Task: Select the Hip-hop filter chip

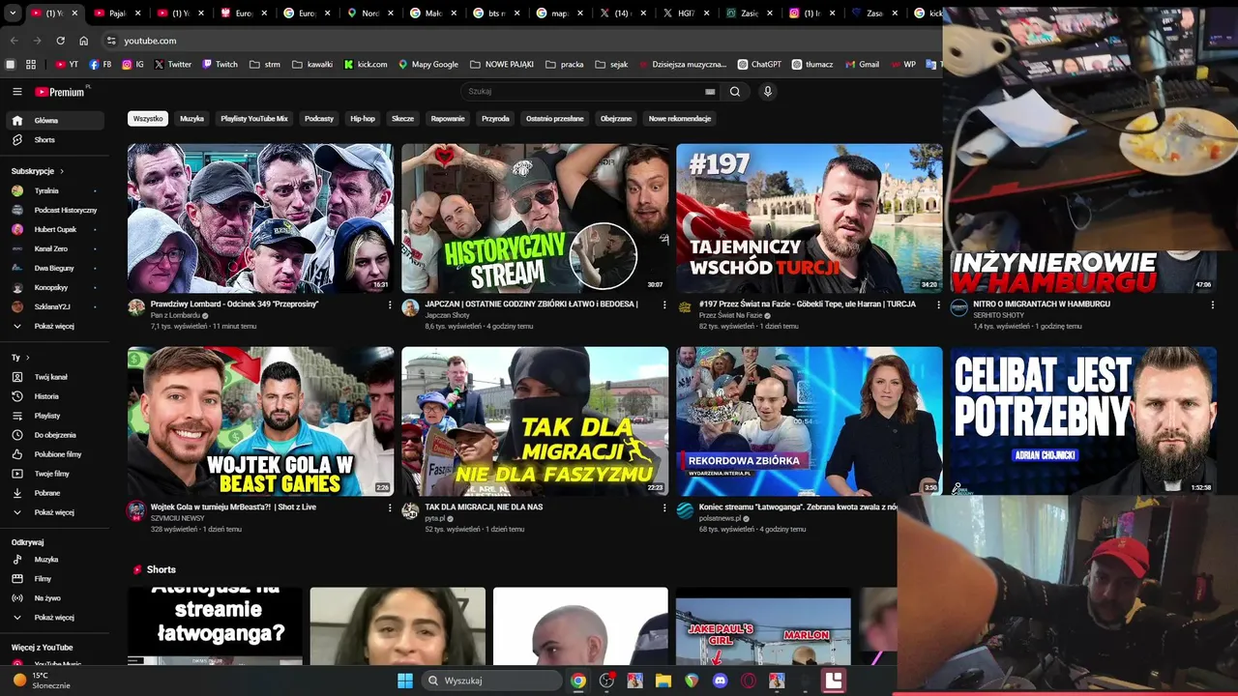Action: point(363,119)
